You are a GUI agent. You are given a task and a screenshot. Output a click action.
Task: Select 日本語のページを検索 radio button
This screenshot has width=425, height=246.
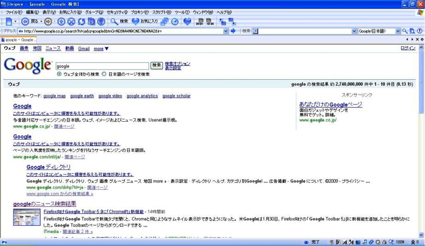(x=104, y=74)
